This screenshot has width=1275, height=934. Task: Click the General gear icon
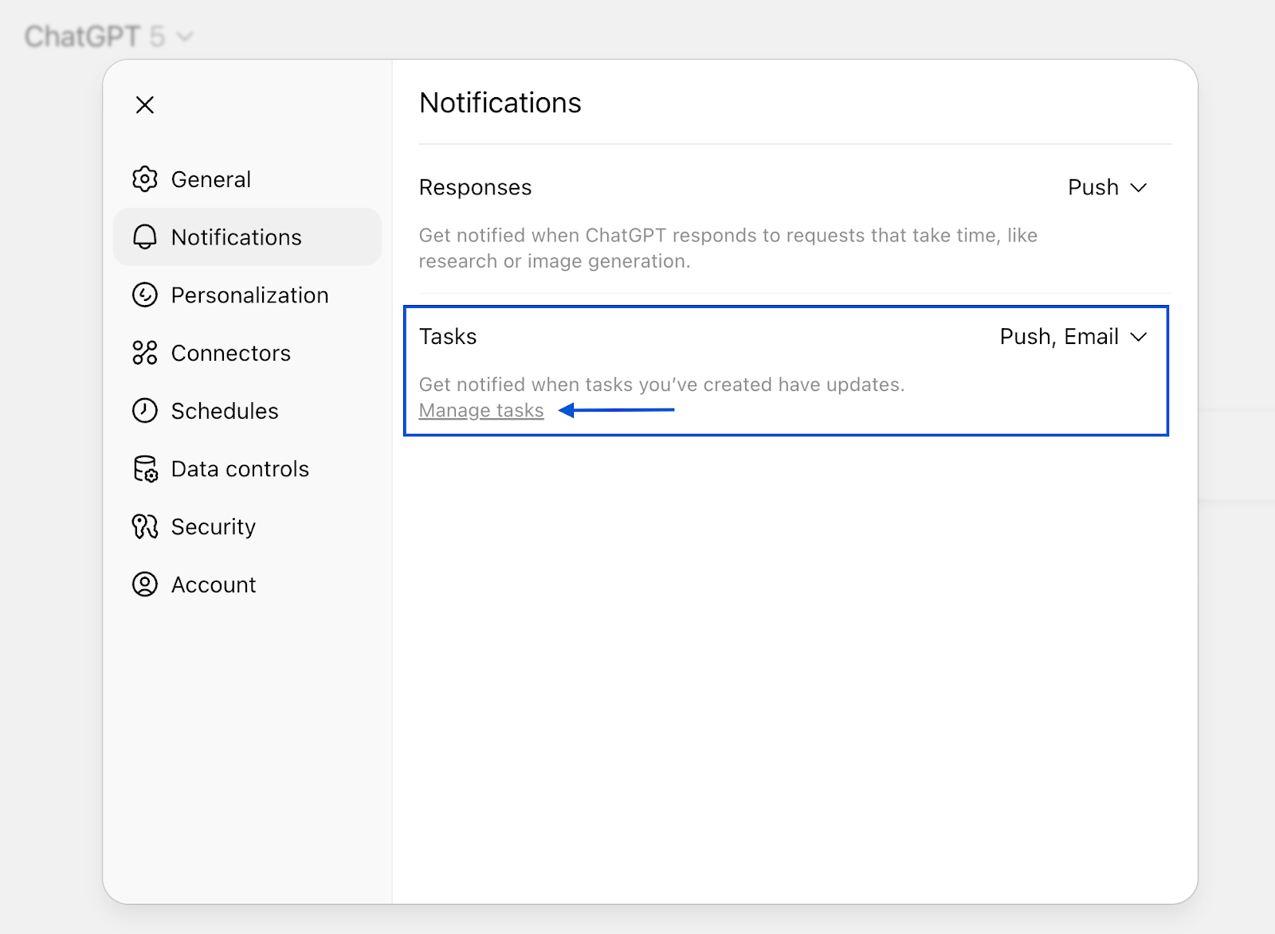tap(145, 179)
